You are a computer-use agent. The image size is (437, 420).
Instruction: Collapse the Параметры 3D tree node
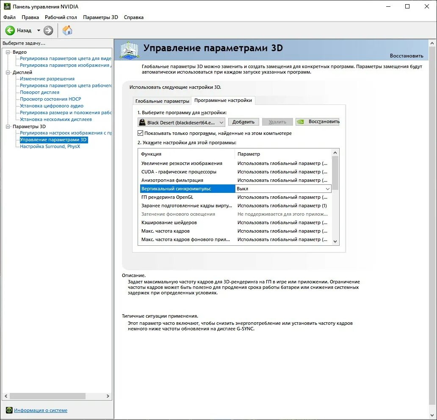(x=8, y=126)
